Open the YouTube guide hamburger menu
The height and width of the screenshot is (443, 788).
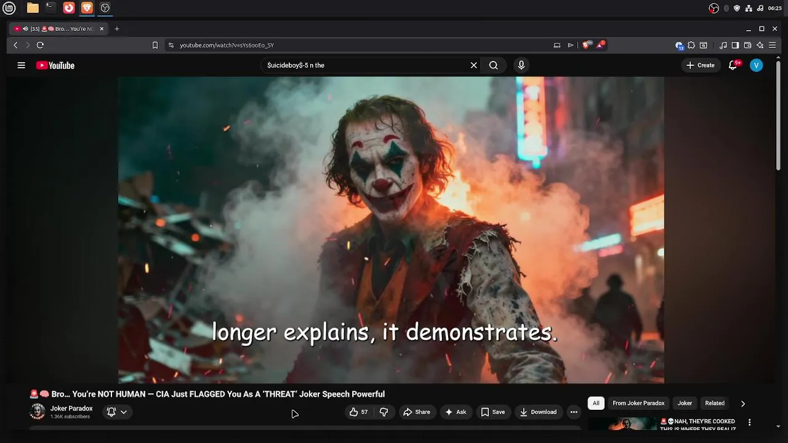[21, 65]
